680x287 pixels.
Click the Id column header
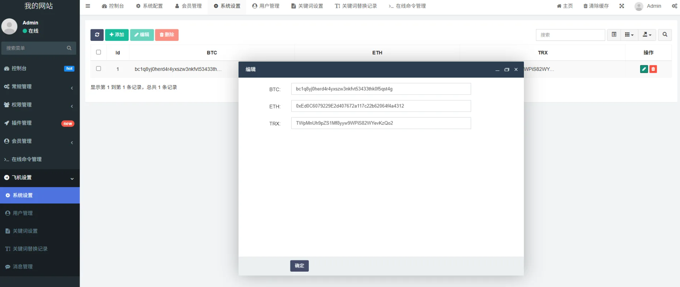point(117,53)
